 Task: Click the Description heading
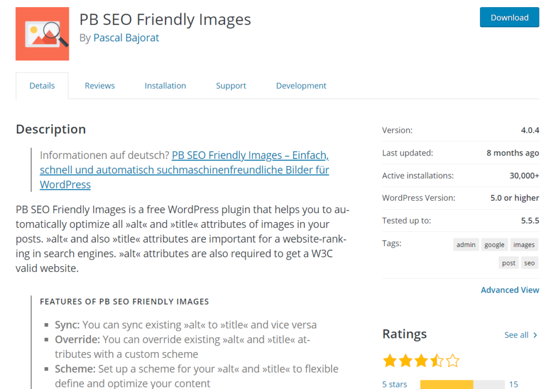[51, 129]
